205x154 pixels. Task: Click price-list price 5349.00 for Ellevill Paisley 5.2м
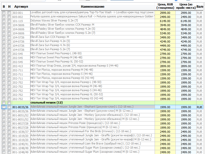186,33
